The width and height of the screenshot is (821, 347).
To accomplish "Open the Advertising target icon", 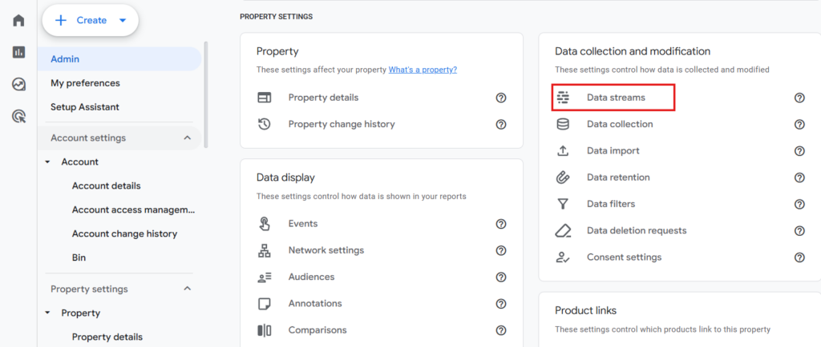I will (x=18, y=117).
